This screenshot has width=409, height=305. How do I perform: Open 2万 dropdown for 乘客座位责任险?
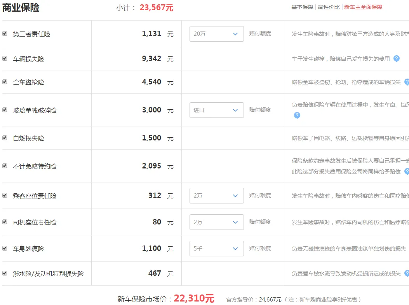click(x=216, y=196)
